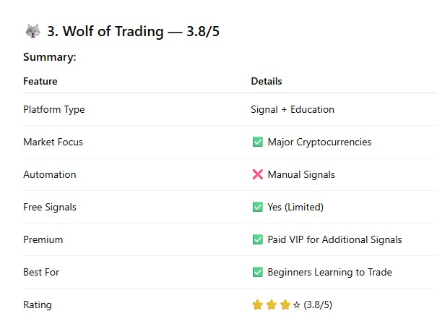This screenshot has height=324, width=437.
Task: Click the Automation row label
Action: (49, 174)
